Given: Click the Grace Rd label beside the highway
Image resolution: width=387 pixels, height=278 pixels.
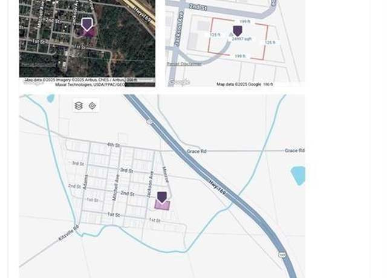Looking at the screenshot, I should 197,151.
